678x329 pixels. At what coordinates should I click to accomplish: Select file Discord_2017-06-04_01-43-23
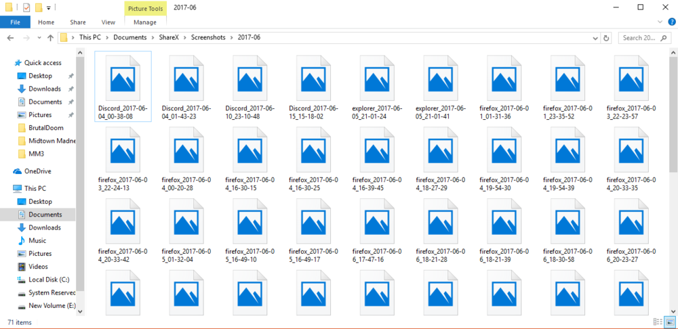[x=186, y=88]
